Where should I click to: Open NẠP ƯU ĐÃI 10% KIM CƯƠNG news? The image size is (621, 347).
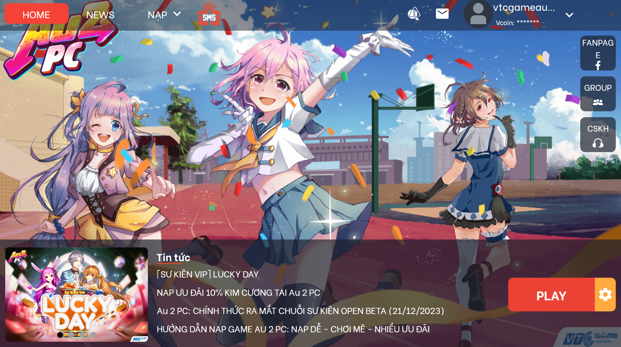(238, 292)
